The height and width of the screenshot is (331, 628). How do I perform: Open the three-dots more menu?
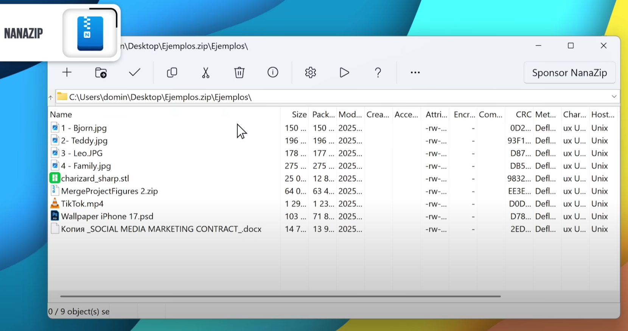click(x=415, y=73)
